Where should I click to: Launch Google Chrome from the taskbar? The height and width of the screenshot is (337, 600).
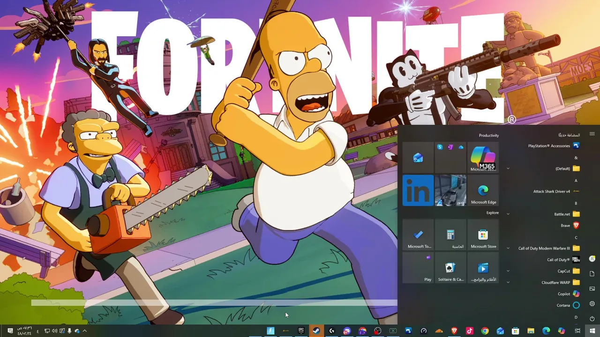tap(485, 331)
